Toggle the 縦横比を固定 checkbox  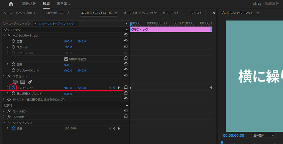click(66, 59)
